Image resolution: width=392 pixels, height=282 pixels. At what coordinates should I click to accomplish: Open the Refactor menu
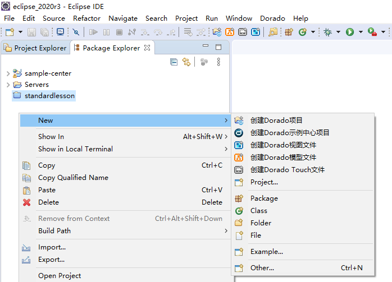pyautogui.click(x=86, y=19)
